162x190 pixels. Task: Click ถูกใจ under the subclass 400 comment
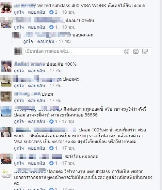(x=19, y=12)
